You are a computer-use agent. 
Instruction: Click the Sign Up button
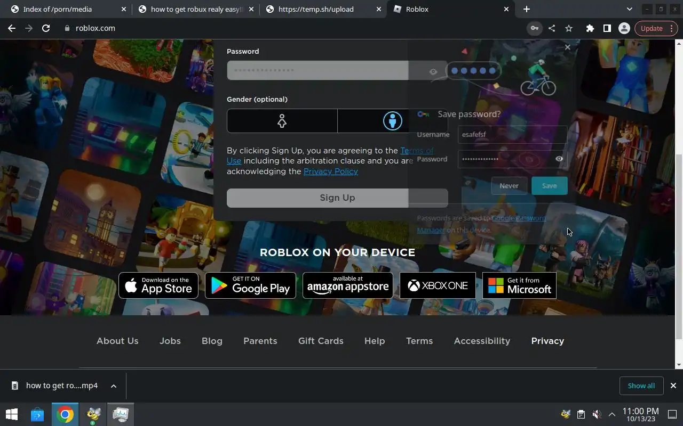(x=337, y=198)
